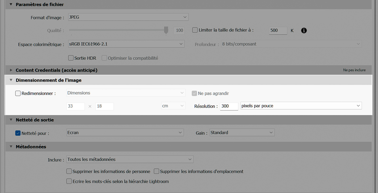Enable Supprimer les informations de personne
This screenshot has height=193, width=378.
pos(69,171)
